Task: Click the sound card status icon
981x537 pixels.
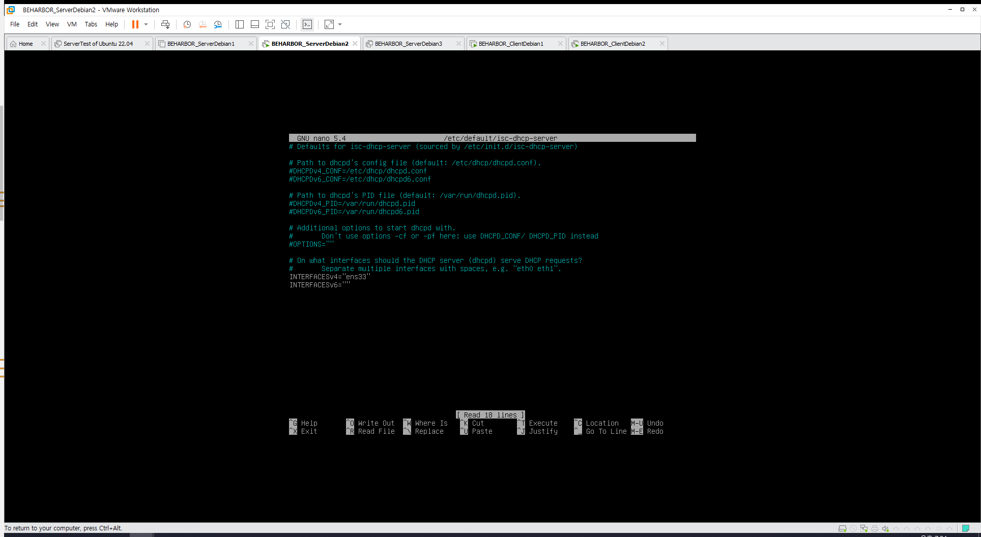Action: (x=885, y=528)
